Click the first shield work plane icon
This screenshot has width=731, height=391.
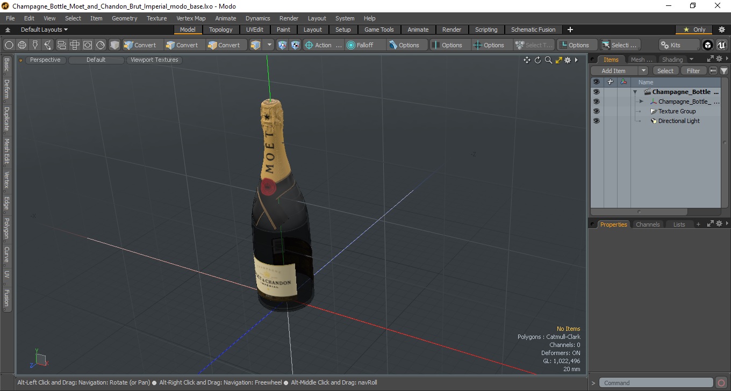click(283, 45)
